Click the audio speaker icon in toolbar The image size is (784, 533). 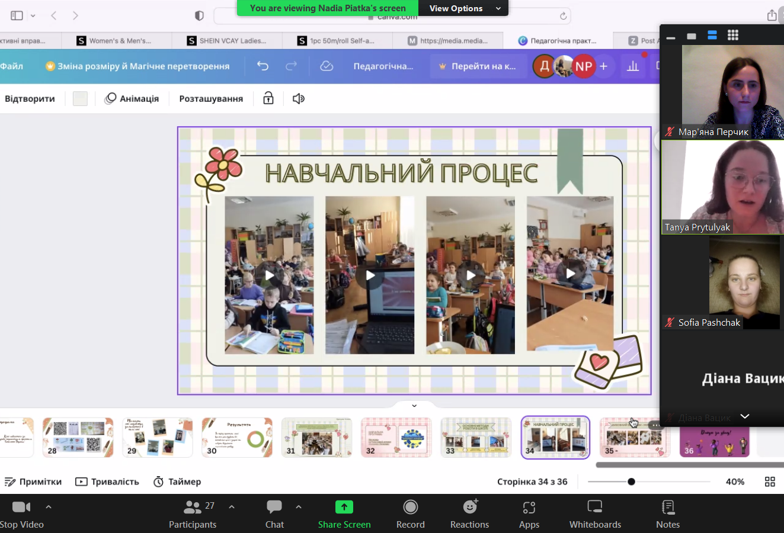click(x=299, y=98)
